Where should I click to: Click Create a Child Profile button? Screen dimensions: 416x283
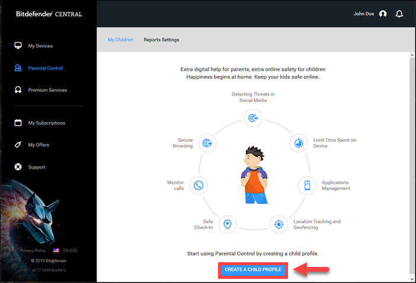[253, 269]
